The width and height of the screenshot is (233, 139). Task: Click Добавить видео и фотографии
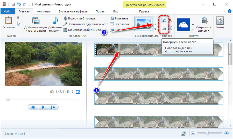tap(36, 25)
